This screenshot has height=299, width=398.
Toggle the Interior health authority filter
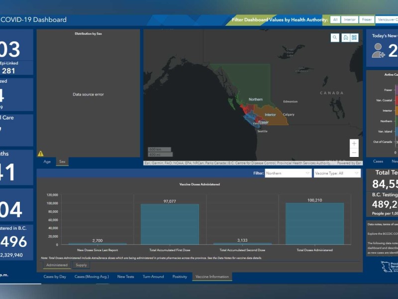point(350,19)
